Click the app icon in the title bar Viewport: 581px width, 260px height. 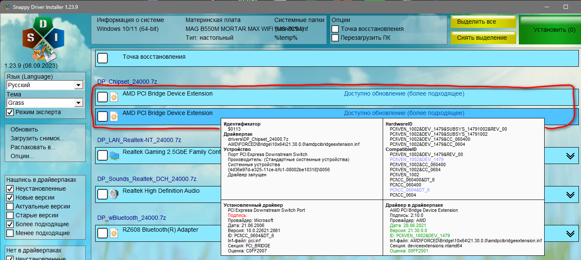8,7
